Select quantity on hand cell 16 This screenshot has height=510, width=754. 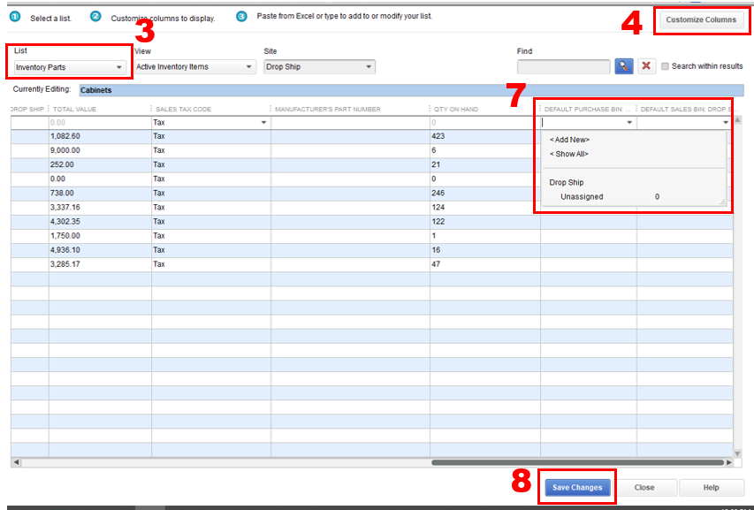pos(485,250)
